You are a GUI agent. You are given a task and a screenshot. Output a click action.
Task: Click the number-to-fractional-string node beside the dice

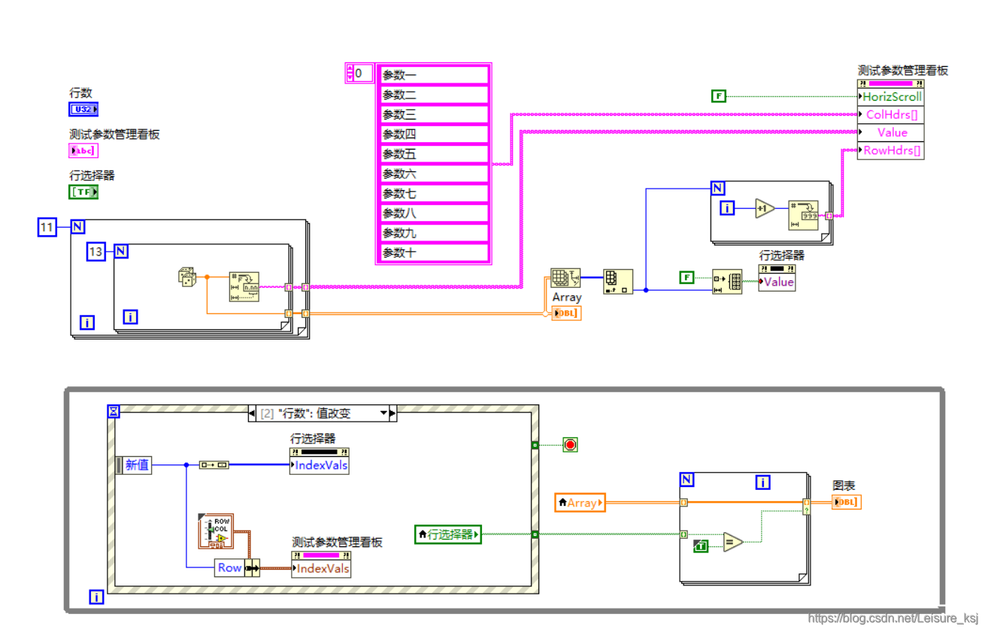[x=244, y=286]
